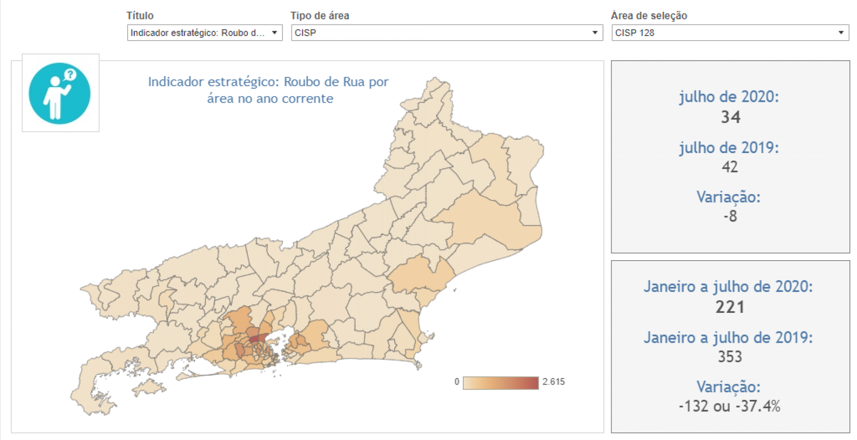Click the variation -132 ou -37.4% text

(729, 406)
